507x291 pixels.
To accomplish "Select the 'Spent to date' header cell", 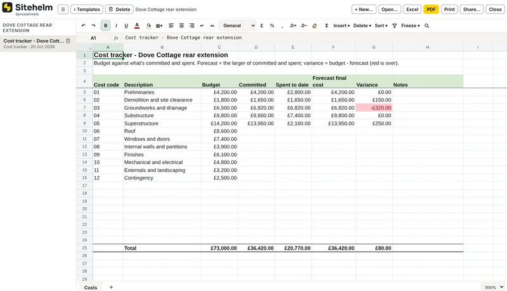I will [293, 81].
